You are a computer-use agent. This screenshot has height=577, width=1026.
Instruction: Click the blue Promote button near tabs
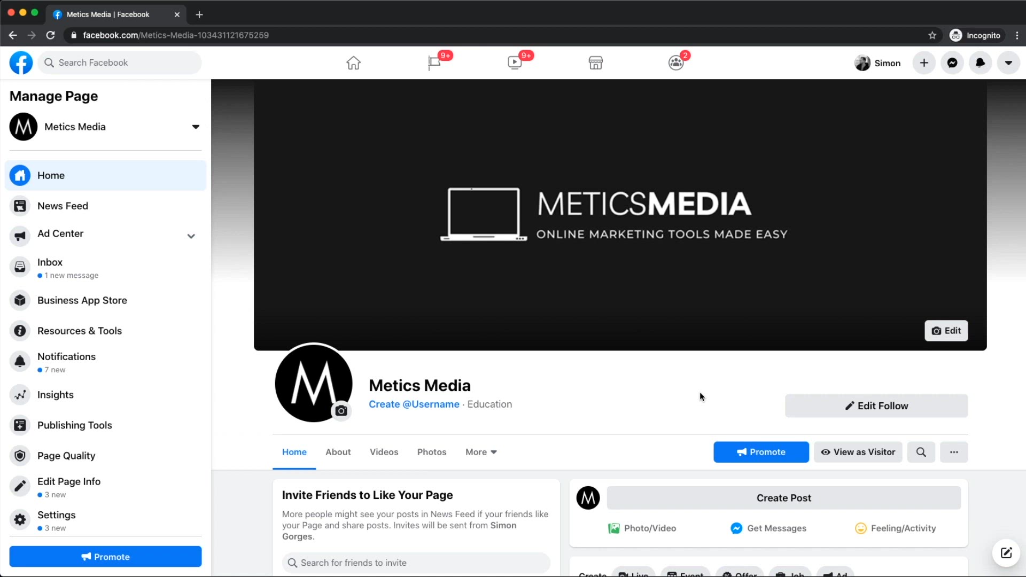761,452
